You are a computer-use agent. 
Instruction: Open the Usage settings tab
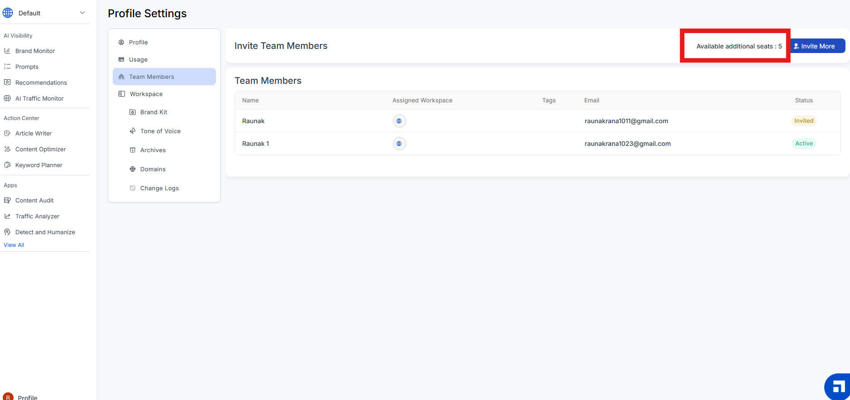click(x=138, y=59)
